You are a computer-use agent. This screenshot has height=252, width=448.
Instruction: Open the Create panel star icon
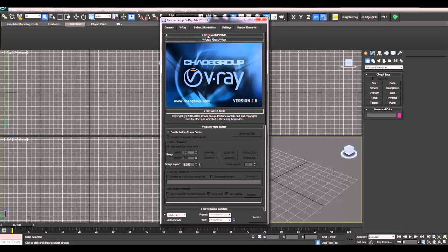[x=366, y=53]
